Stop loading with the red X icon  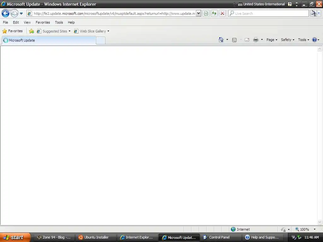point(222,14)
